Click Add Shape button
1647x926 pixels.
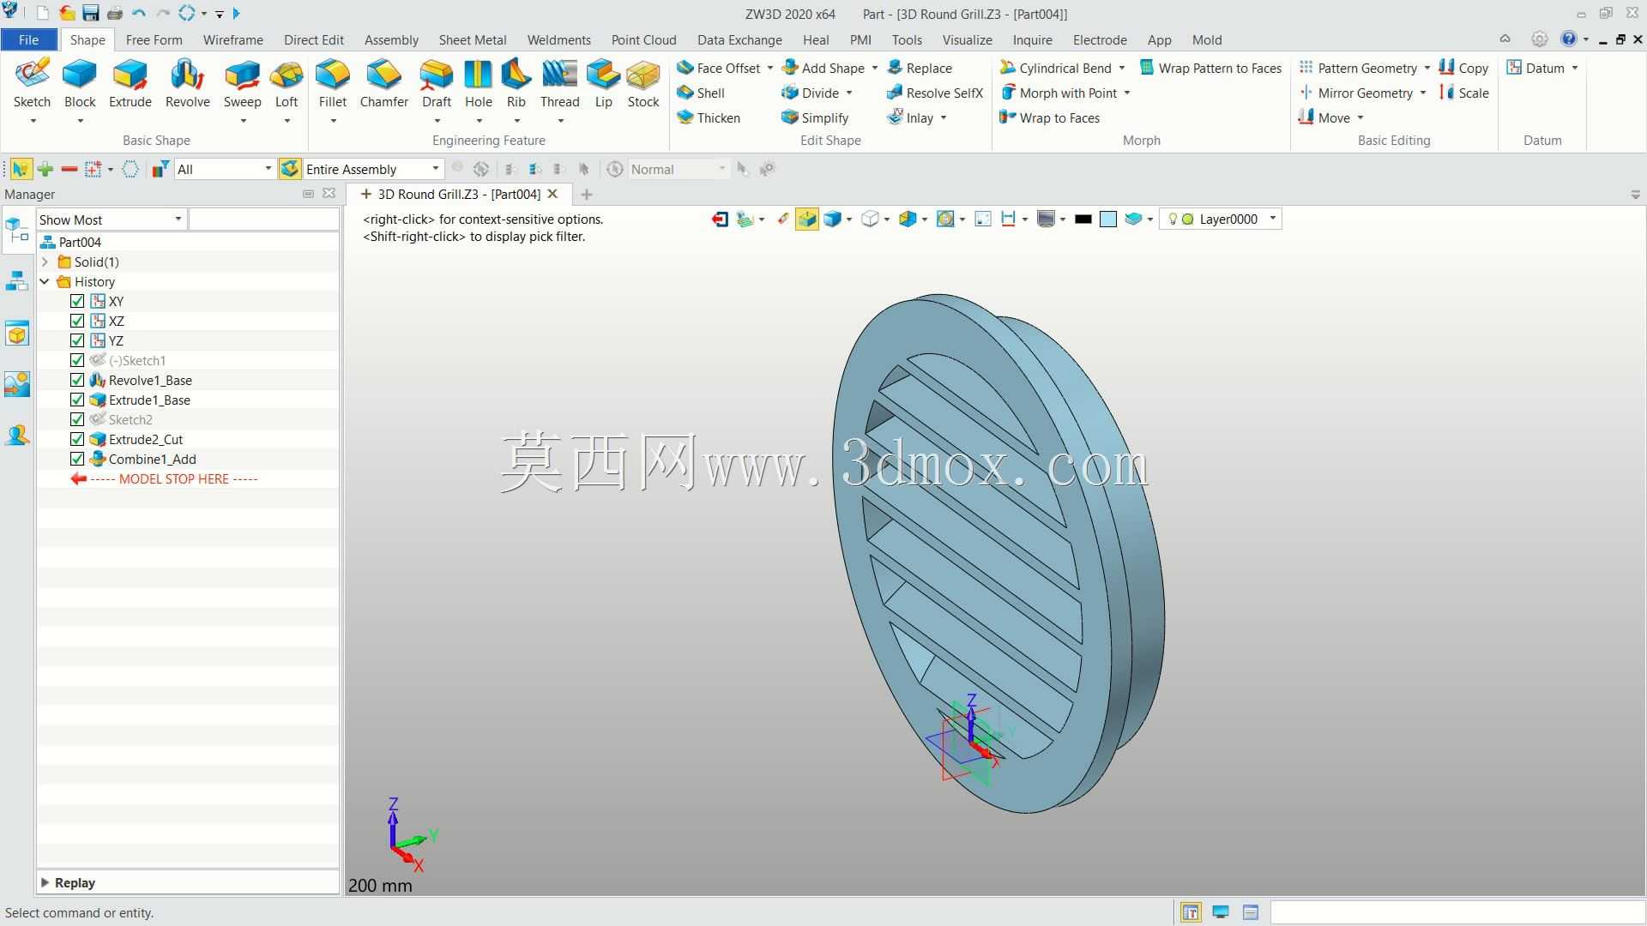[x=823, y=68]
